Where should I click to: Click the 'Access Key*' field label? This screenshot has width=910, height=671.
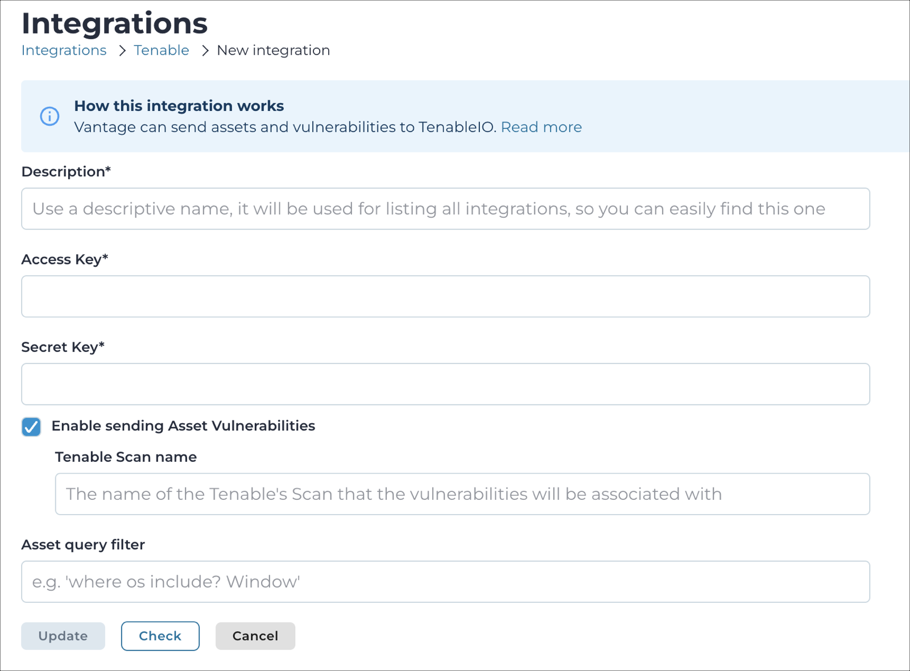pyautogui.click(x=64, y=259)
